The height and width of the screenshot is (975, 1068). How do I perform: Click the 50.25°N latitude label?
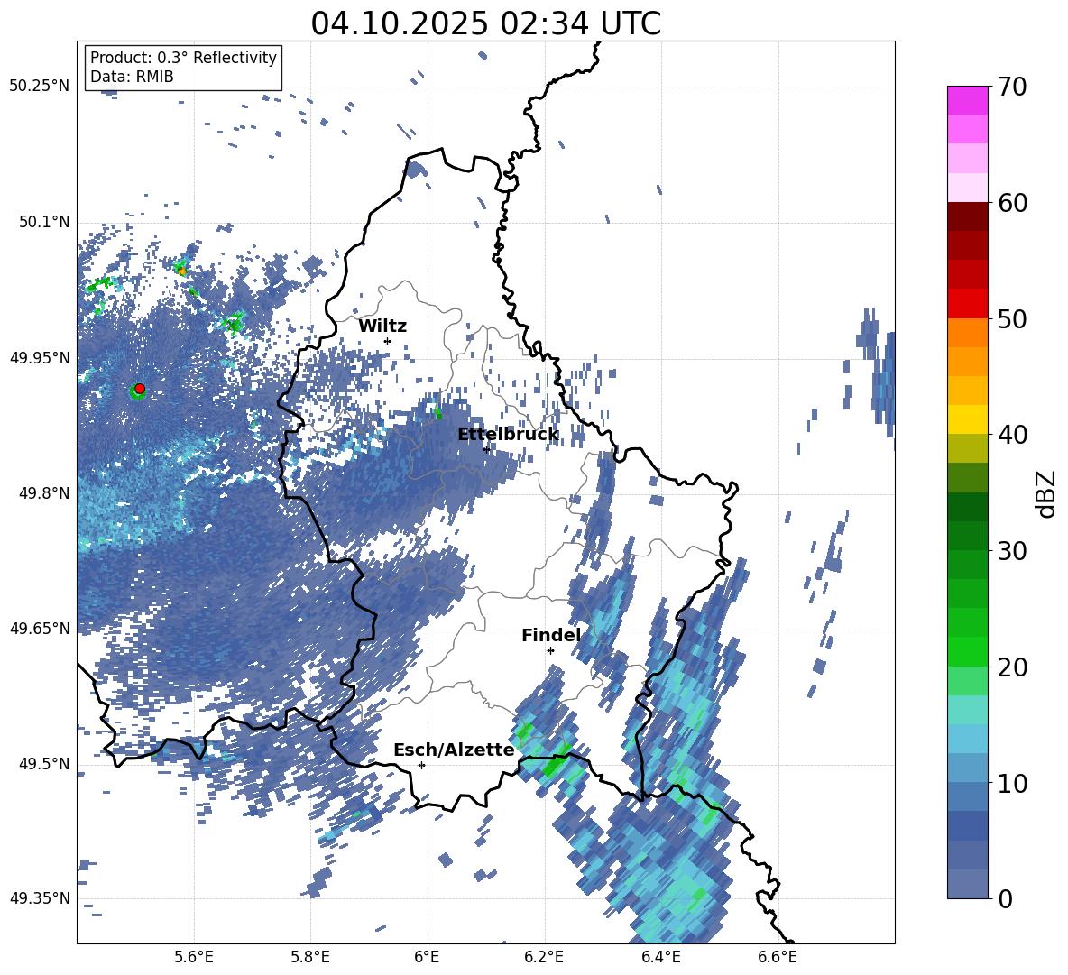pos(40,87)
